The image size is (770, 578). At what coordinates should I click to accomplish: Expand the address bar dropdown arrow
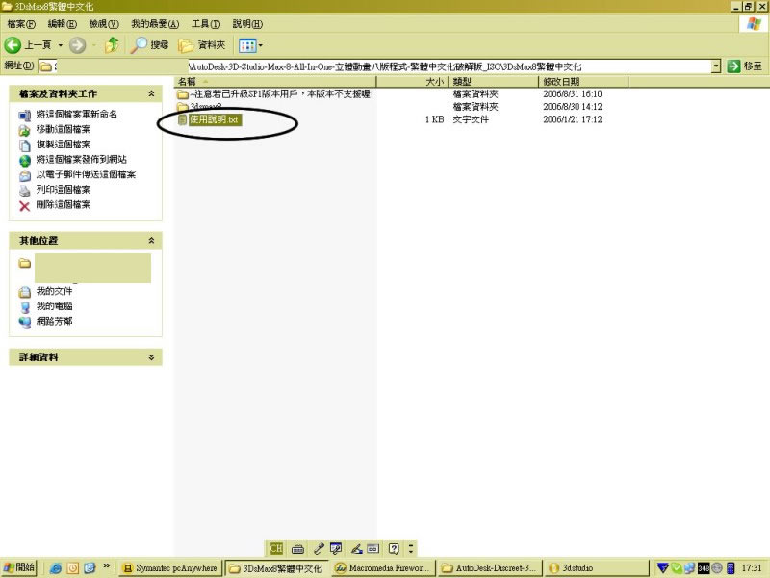pos(716,66)
